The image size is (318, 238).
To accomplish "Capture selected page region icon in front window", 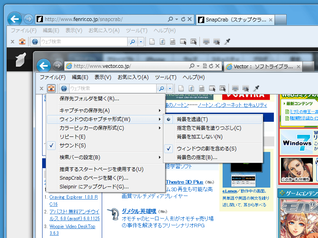I will click(x=202, y=88).
